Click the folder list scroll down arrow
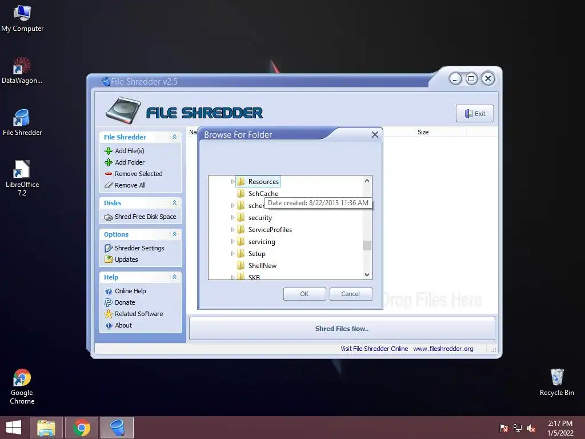The width and height of the screenshot is (585, 439). 367,275
